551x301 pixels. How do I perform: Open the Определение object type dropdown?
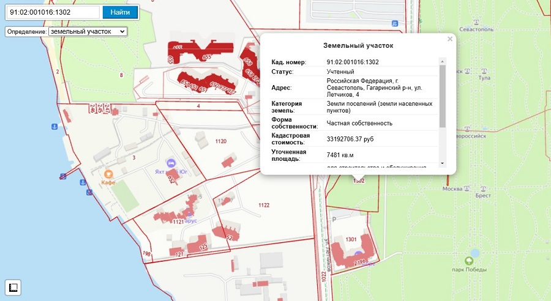[88, 31]
